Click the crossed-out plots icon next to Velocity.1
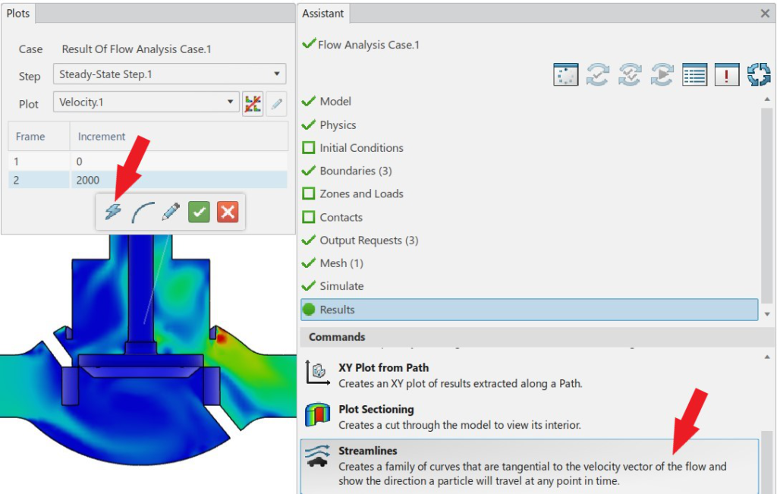The image size is (777, 494). 253,103
